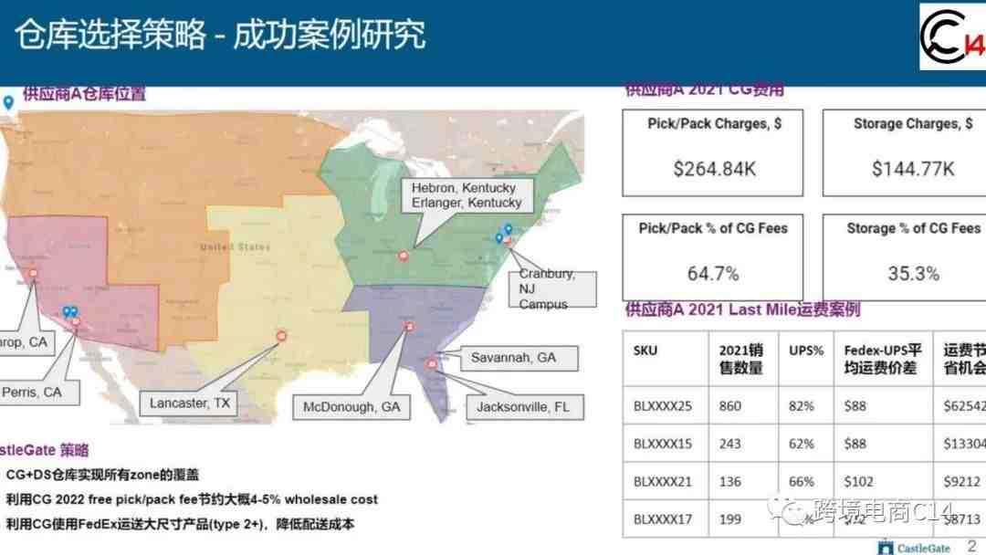Screen dimensions: 986x555
Task: Click the bullet about free pick/pack fee
Action: pos(192,499)
